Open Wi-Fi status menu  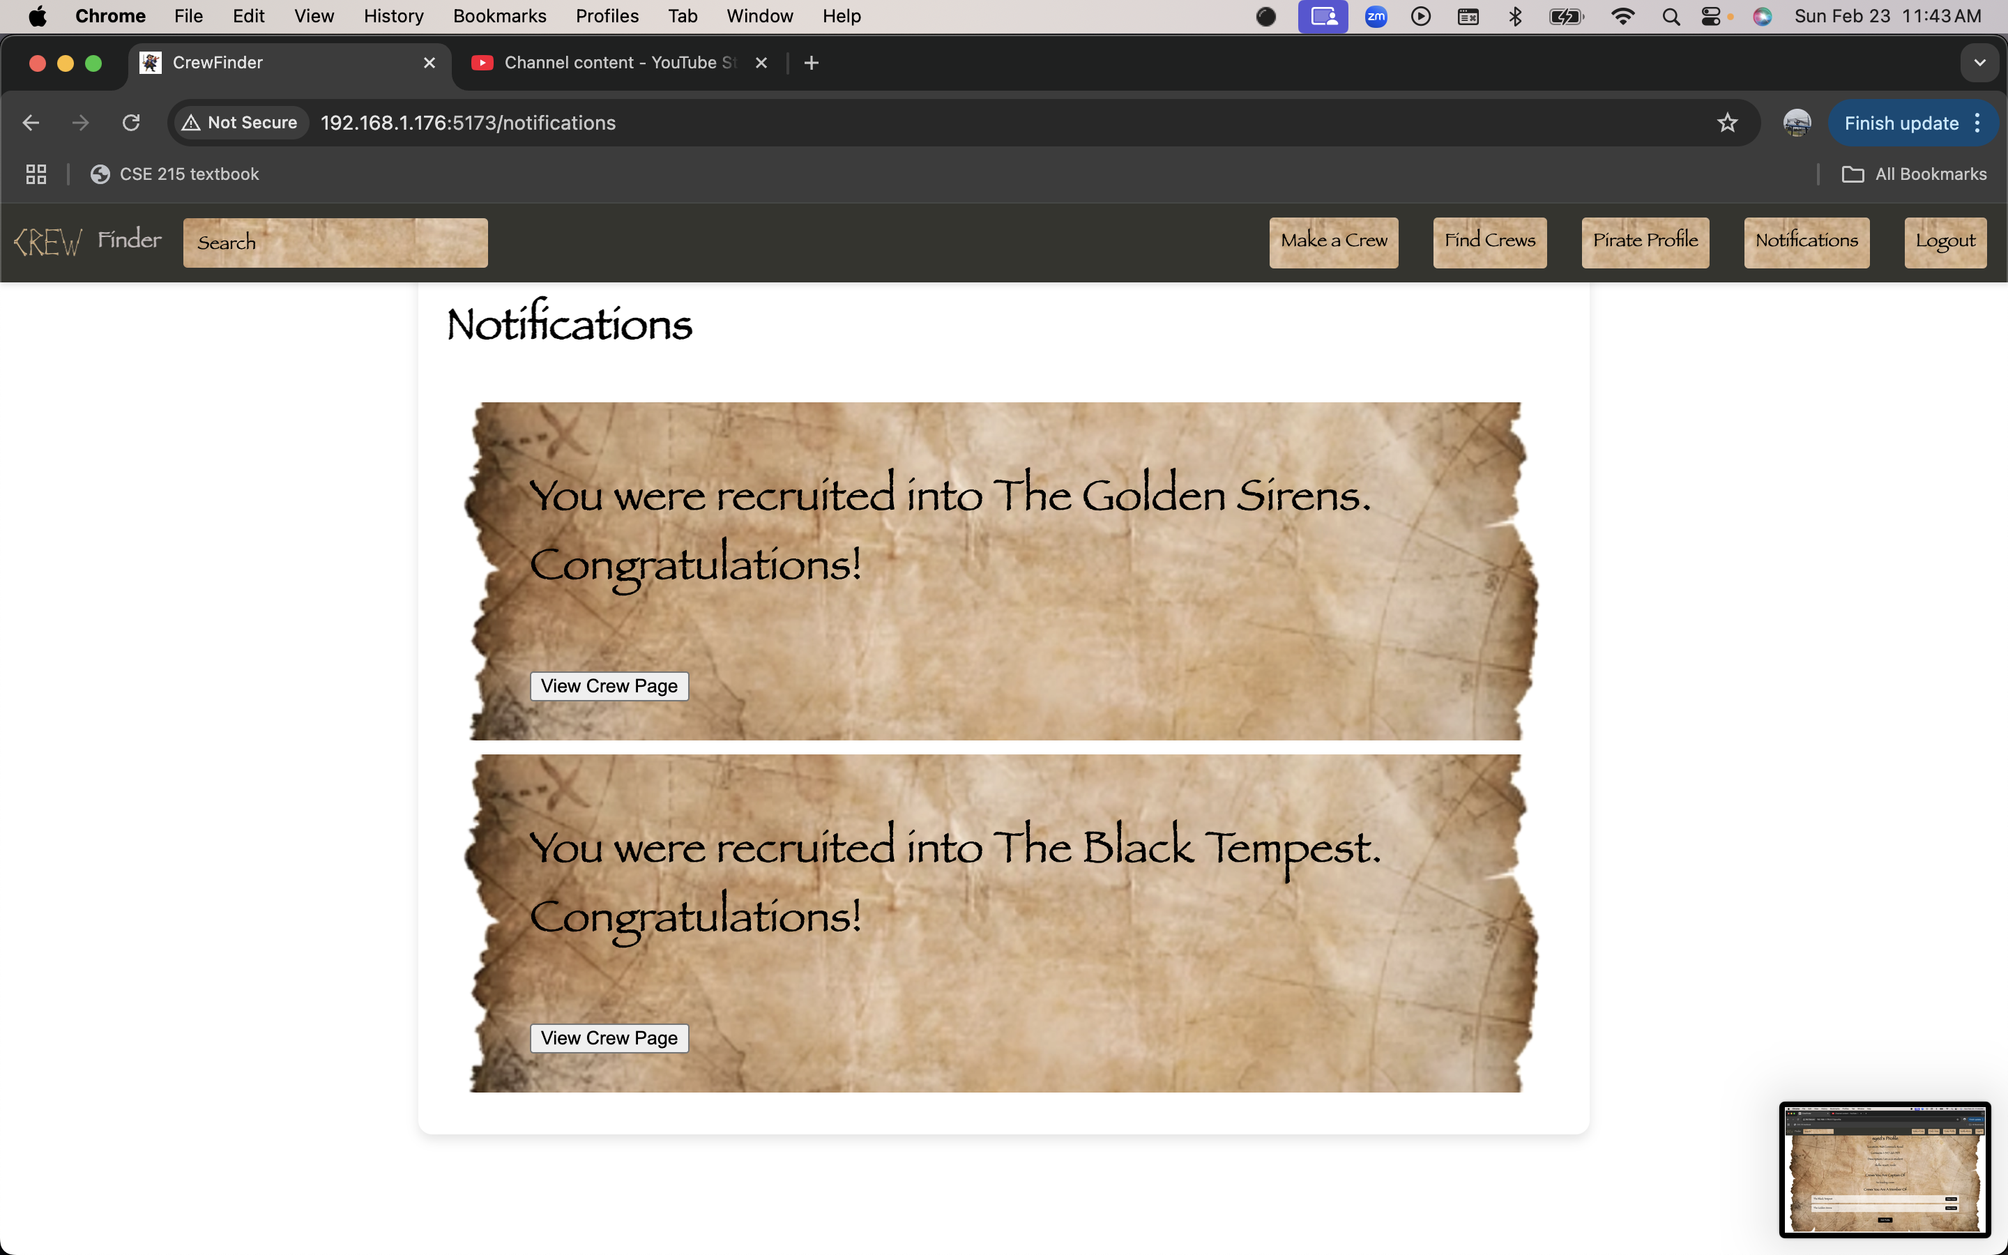pyautogui.click(x=1622, y=17)
